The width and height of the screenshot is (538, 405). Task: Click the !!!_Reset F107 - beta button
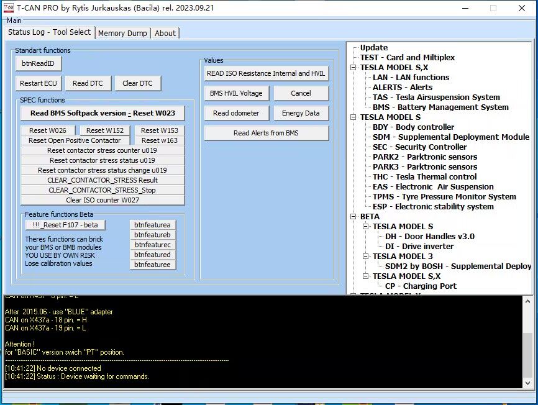[65, 225]
